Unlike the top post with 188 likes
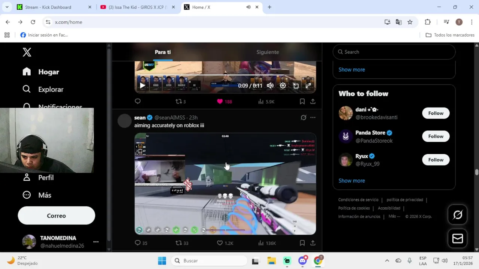This screenshot has height=269, width=479. (x=225, y=101)
